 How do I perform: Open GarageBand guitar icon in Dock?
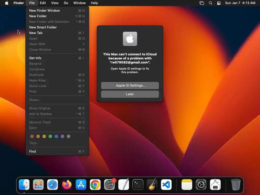click(x=152, y=184)
